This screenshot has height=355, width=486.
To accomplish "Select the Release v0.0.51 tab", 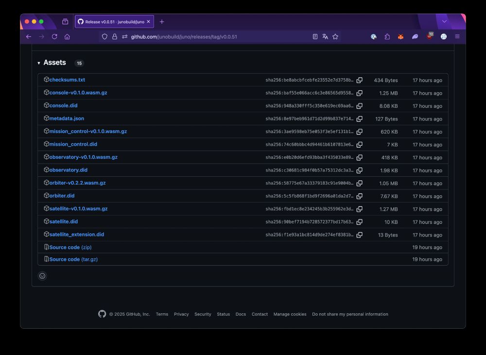I will (x=114, y=22).
